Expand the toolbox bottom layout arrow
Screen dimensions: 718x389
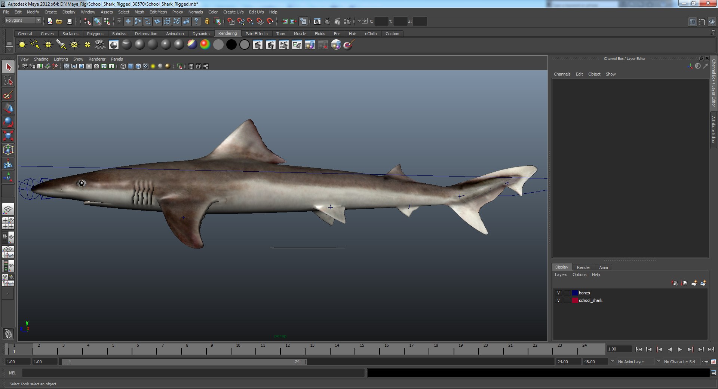tap(7, 294)
